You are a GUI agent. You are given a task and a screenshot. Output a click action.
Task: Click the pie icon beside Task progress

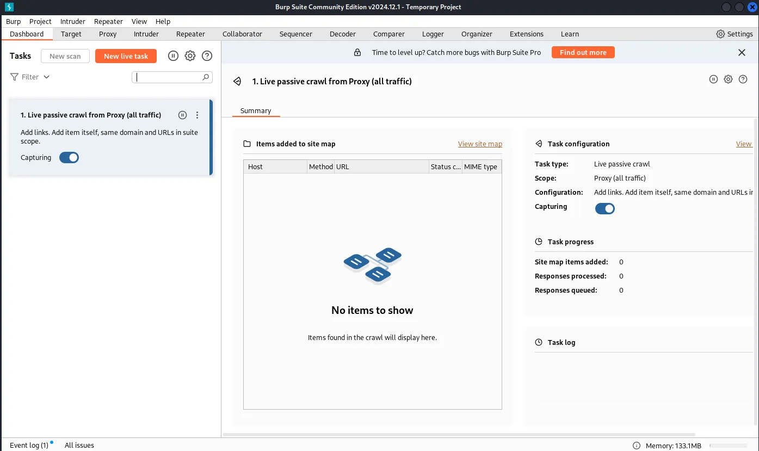(539, 242)
